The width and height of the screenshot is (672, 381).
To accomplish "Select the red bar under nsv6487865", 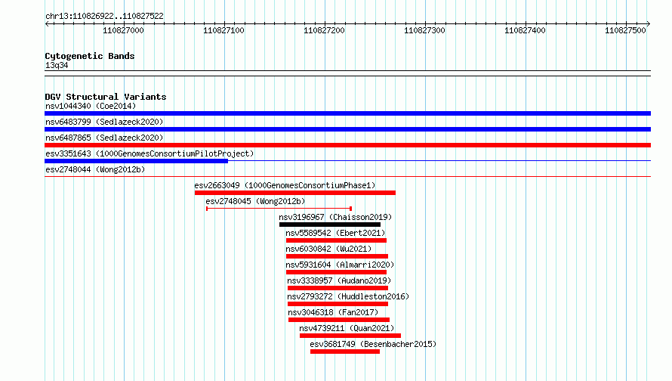I will tap(347, 145).
